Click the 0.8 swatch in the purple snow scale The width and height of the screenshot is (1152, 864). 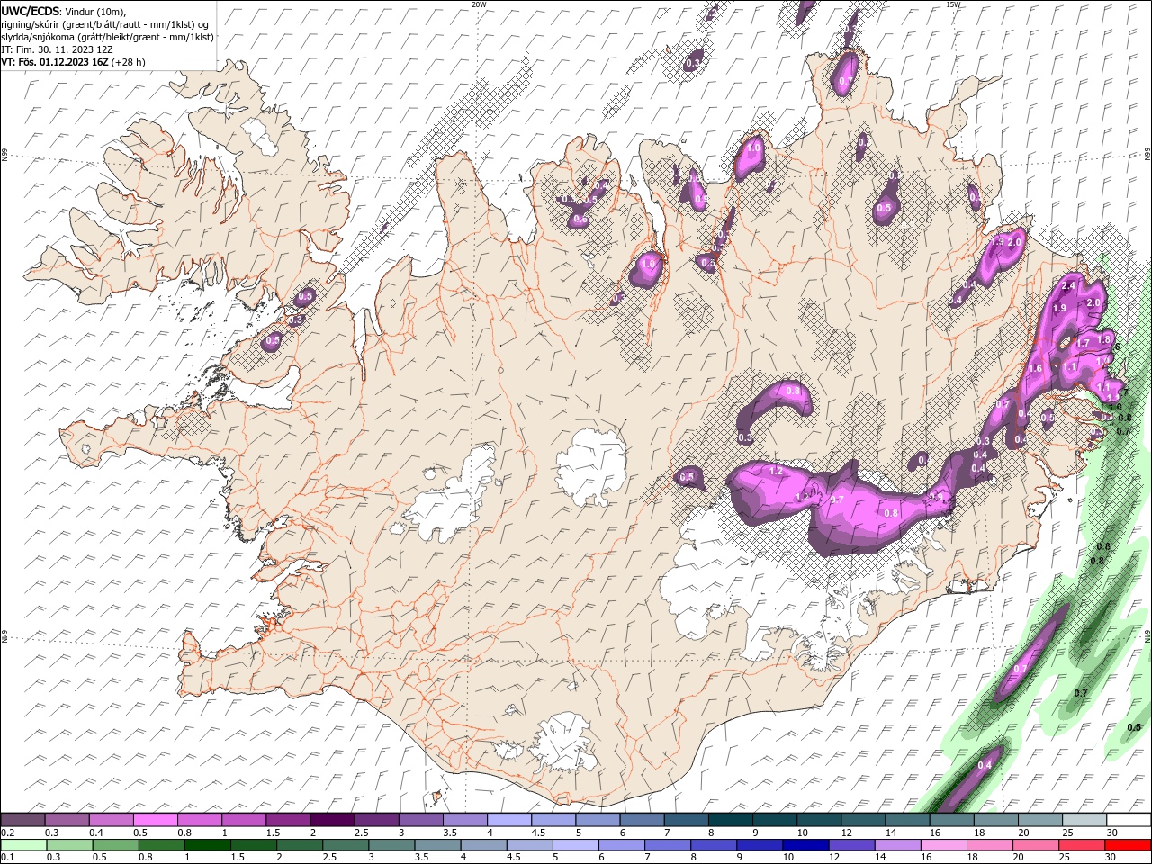click(x=199, y=820)
